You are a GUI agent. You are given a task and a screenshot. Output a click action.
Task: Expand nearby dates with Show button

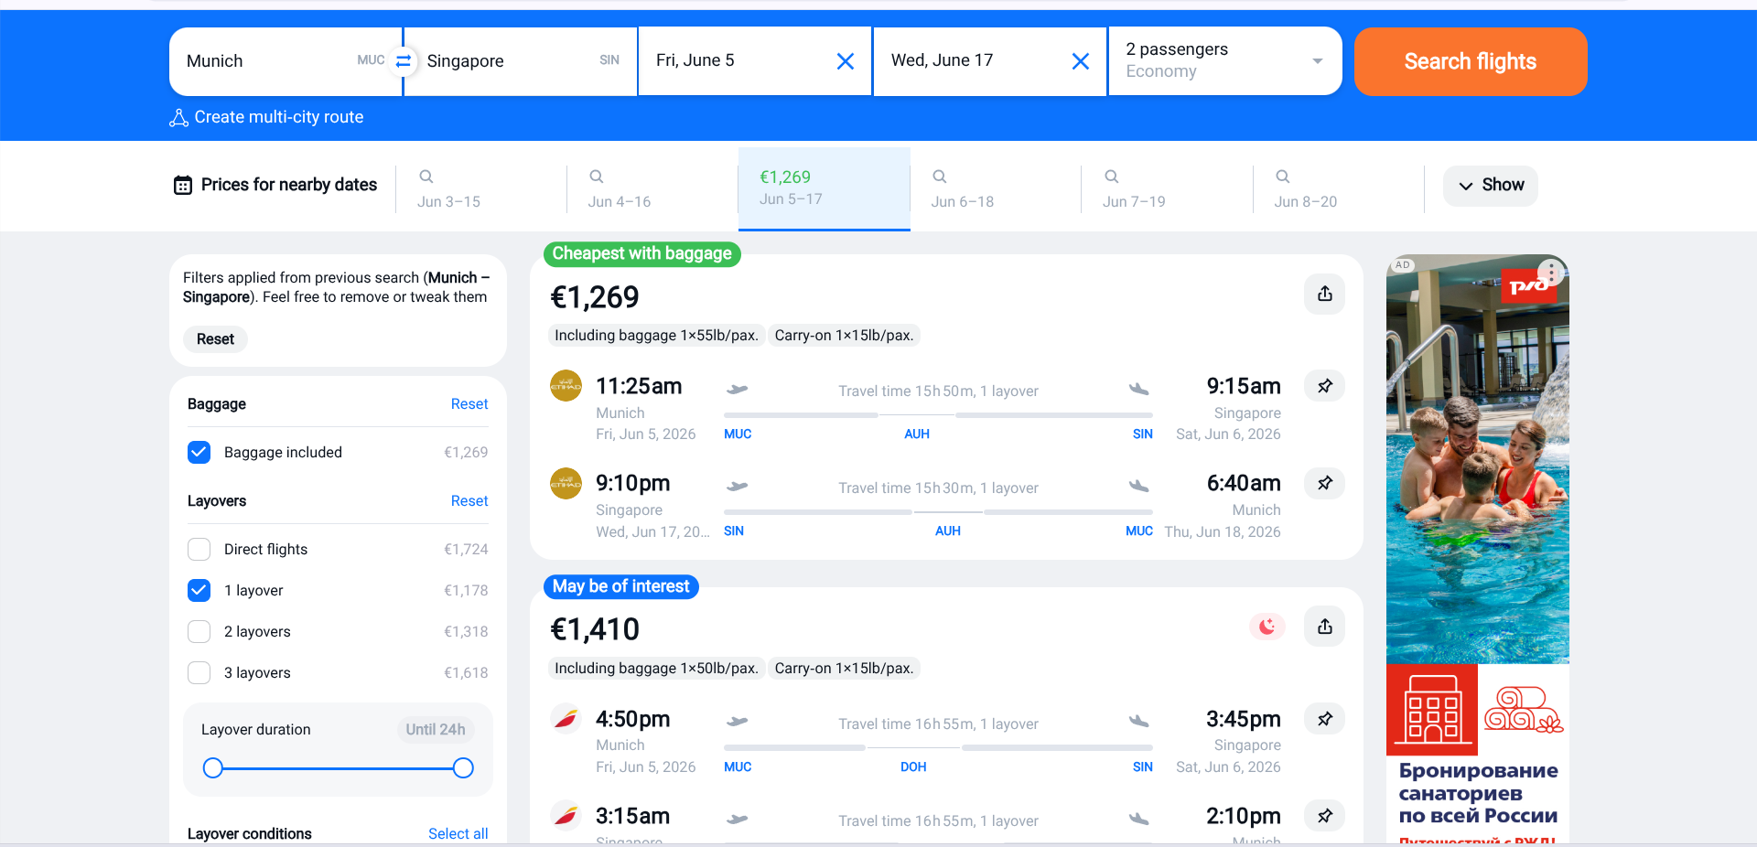1490,186
